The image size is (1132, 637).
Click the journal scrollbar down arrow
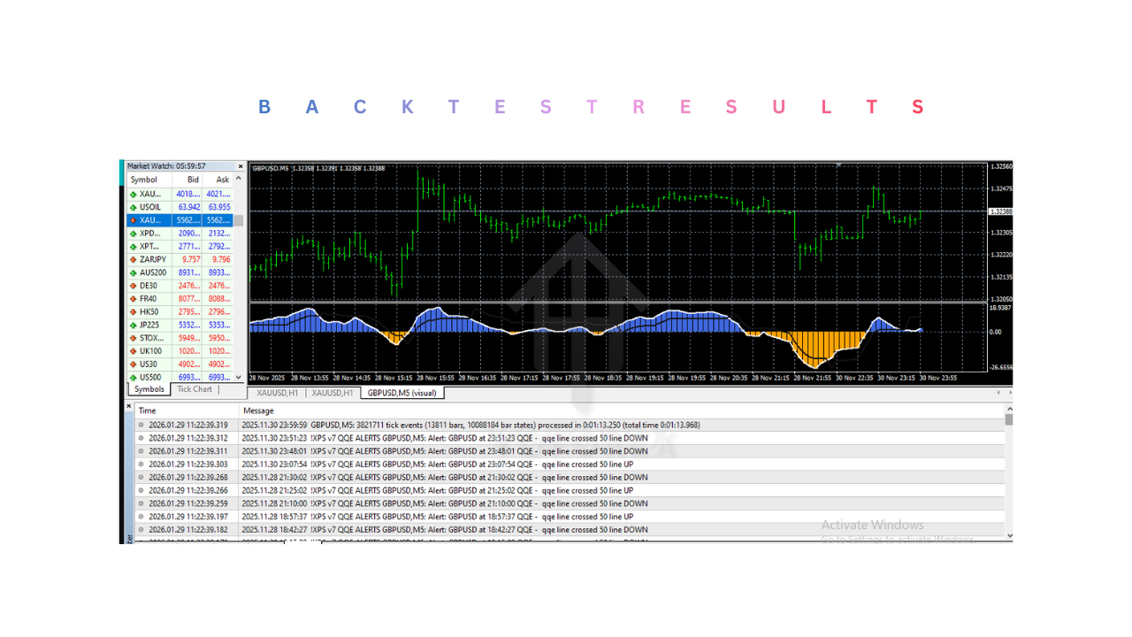coord(1009,535)
